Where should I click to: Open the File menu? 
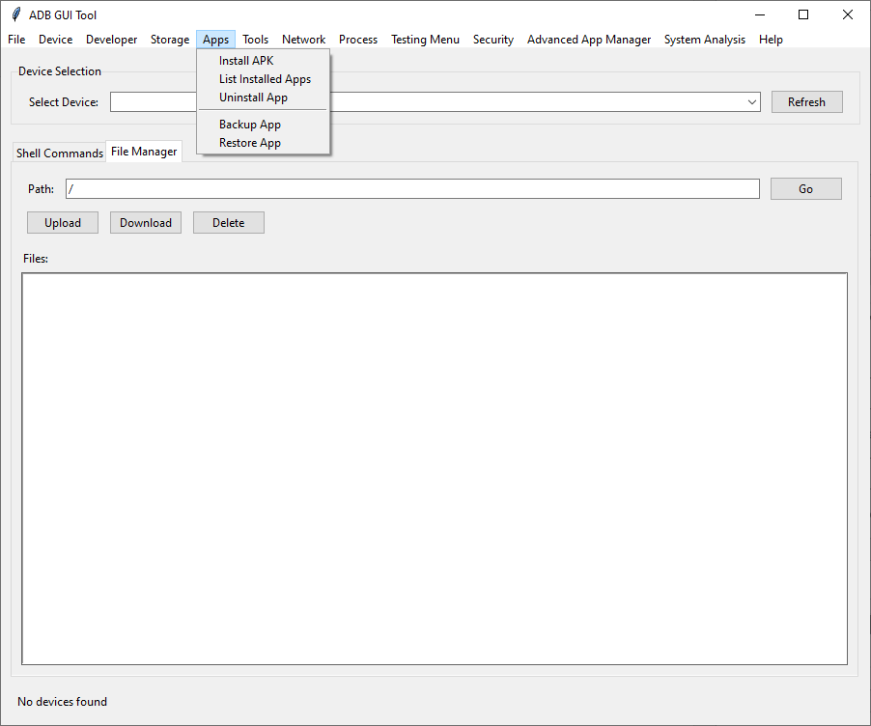[15, 40]
